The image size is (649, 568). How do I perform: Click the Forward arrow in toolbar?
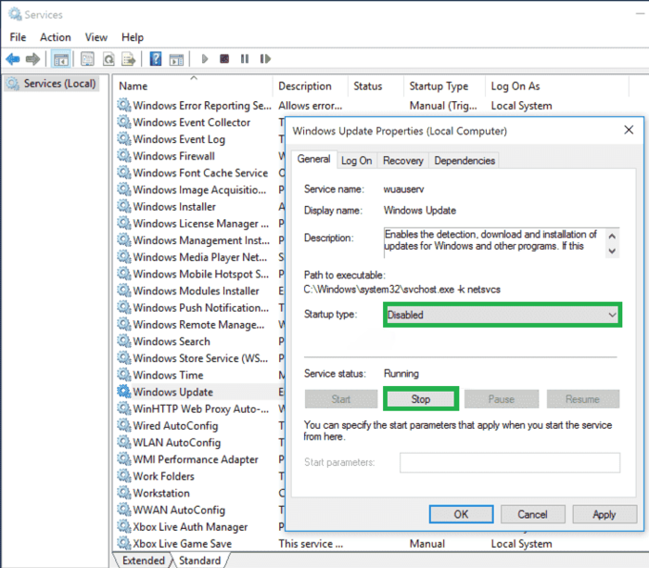33,59
